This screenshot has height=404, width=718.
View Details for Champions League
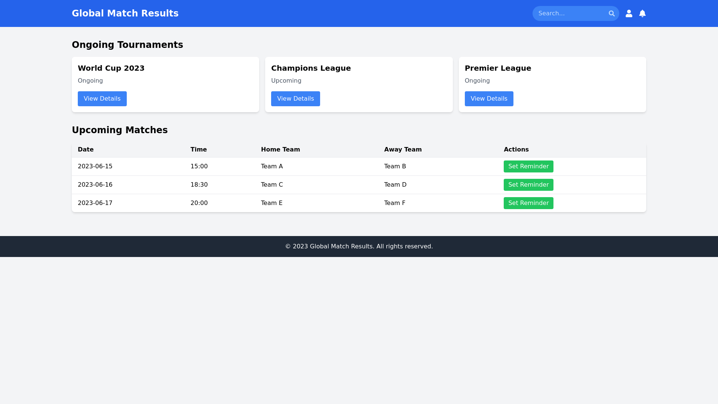(x=295, y=99)
